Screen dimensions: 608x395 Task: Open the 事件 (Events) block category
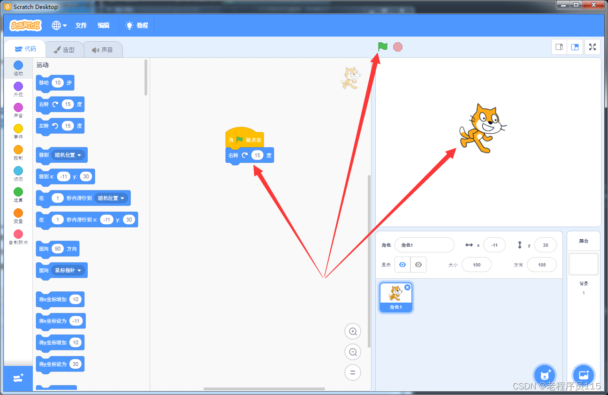[x=18, y=132]
